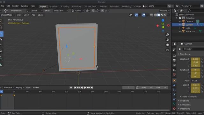The image size is (204, 115).
Task: Open the File menu
Action: pyautogui.click(x=3, y=6)
